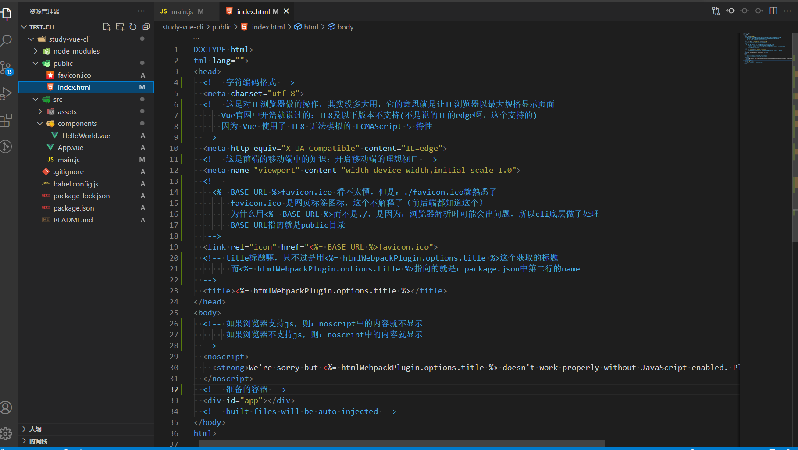Viewport: 798px width, 450px height.
Task: Collapse the TEST-CLI root section
Action: point(24,27)
